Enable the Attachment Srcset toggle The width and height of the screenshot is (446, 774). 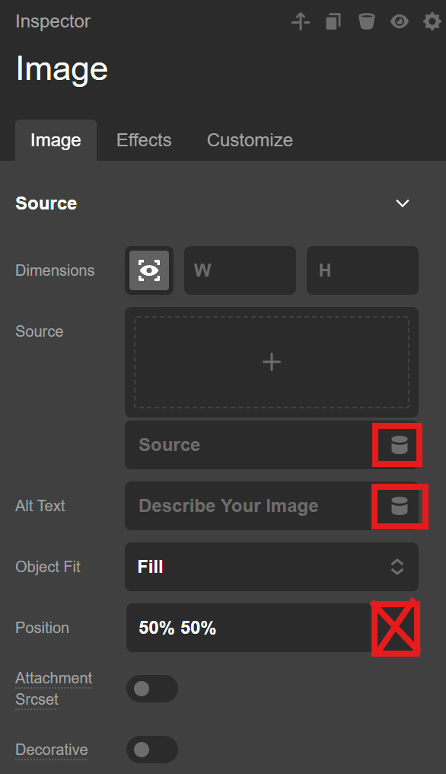pyautogui.click(x=152, y=689)
